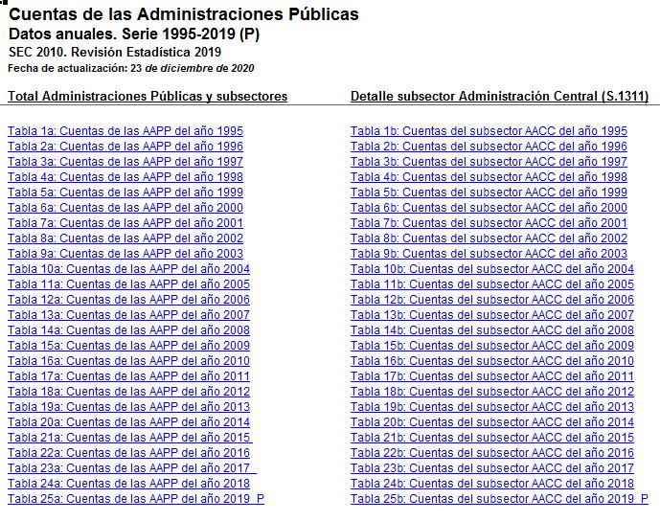Click the Detalle subsector Administración Central heading
Image resolution: width=660 pixels, height=521 pixels.
point(499,97)
